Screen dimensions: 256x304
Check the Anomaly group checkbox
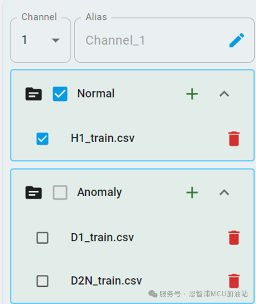(60, 193)
